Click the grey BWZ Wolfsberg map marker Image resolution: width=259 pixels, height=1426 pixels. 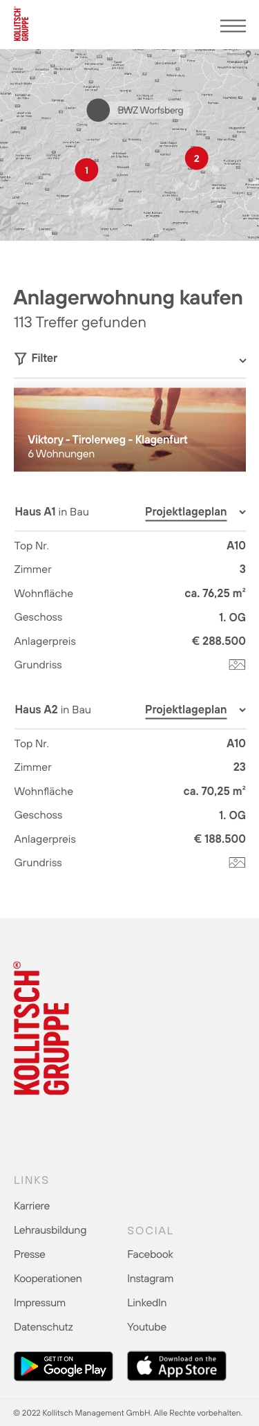pos(98,110)
